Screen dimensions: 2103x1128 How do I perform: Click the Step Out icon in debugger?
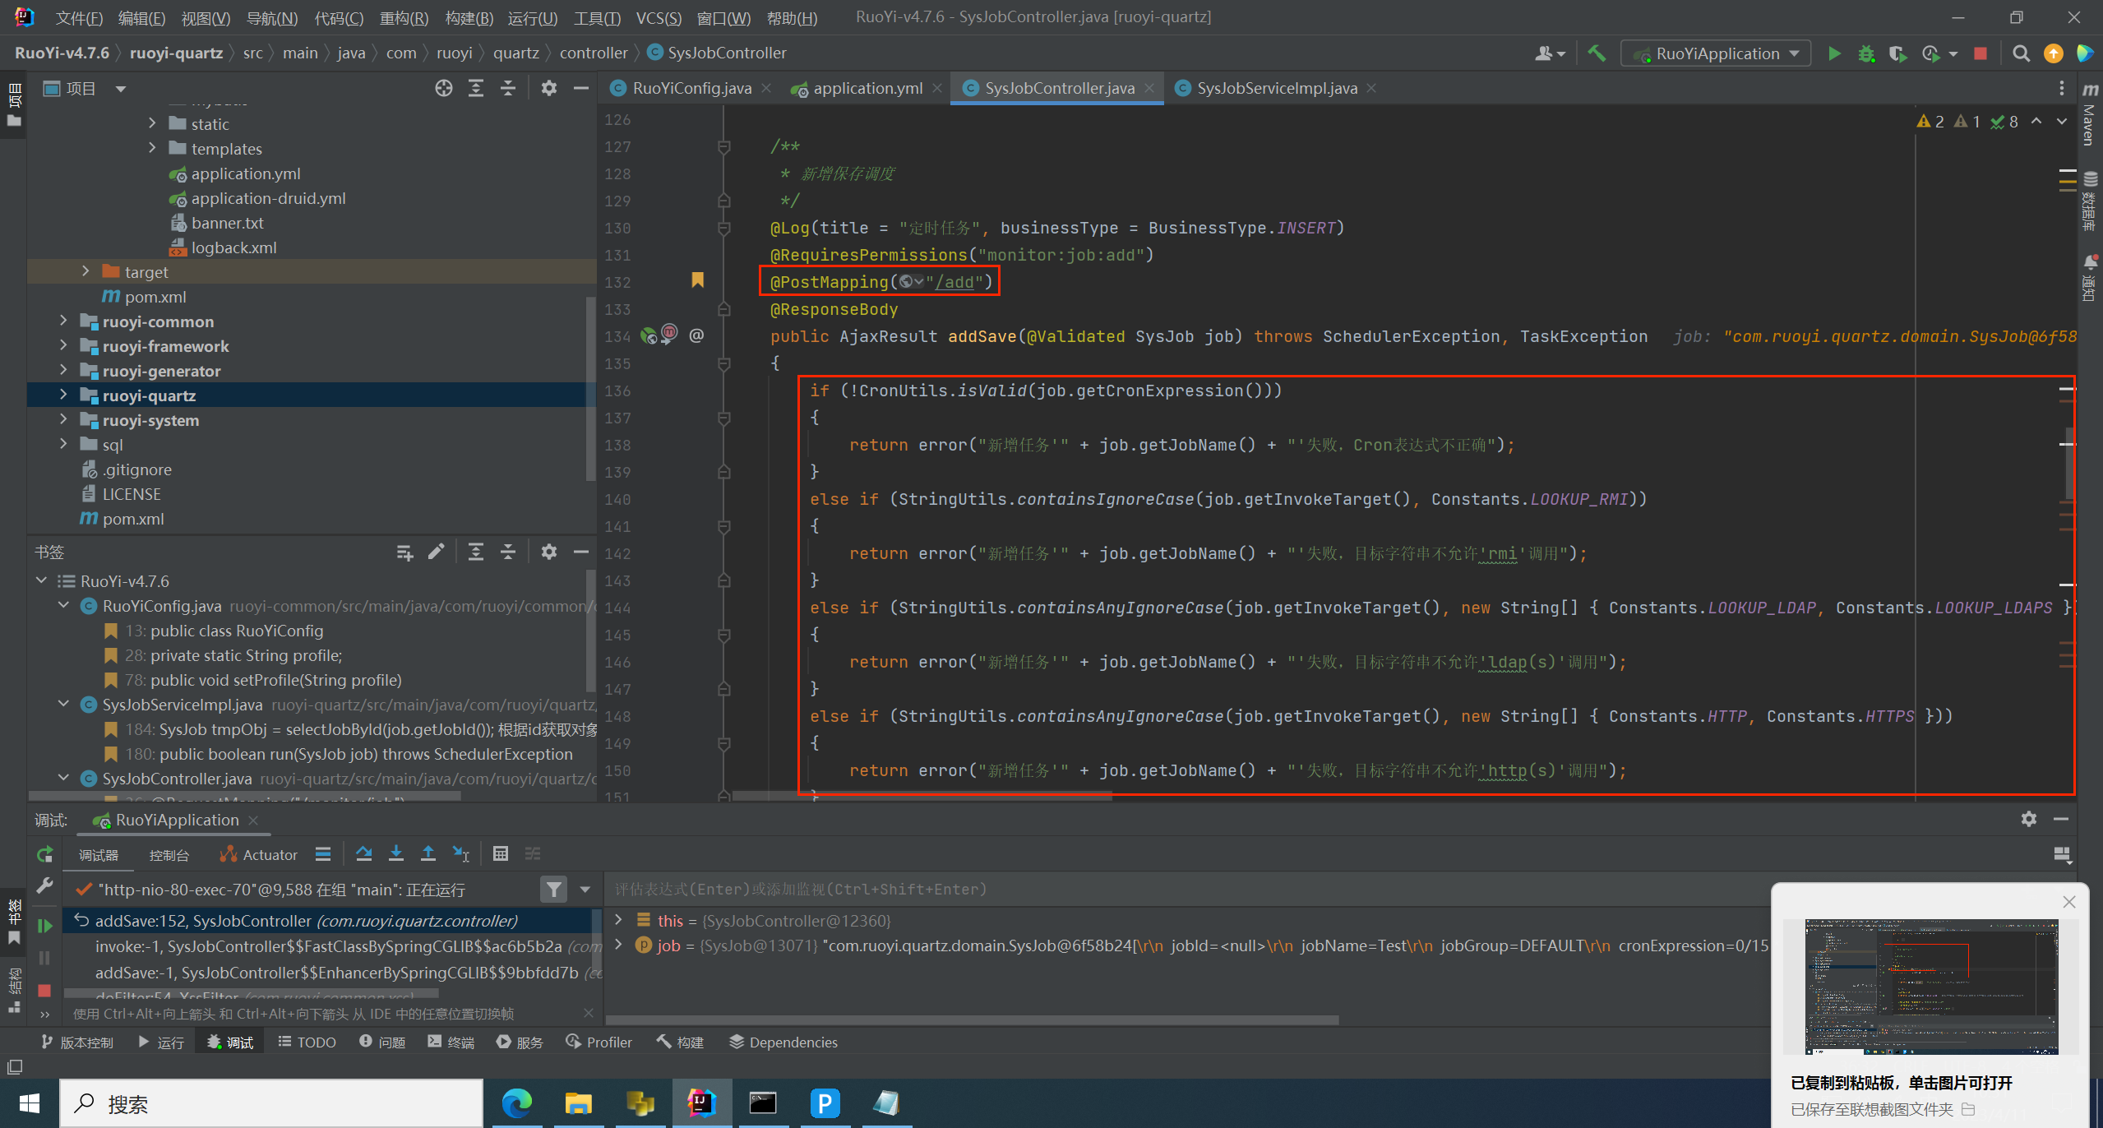pyautogui.click(x=428, y=854)
